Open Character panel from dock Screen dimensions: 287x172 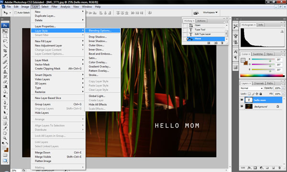pyautogui.click(x=235, y=52)
